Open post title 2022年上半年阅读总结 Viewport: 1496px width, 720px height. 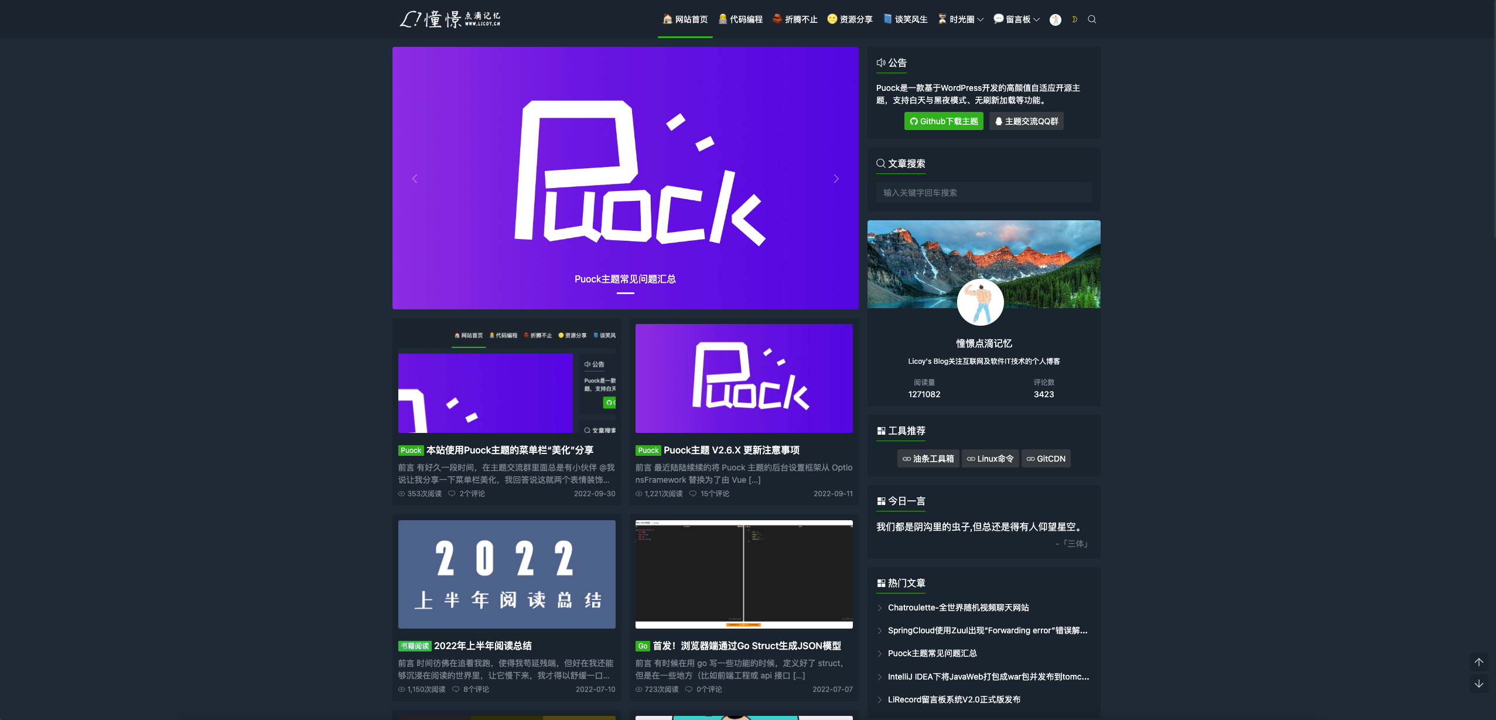(x=483, y=646)
